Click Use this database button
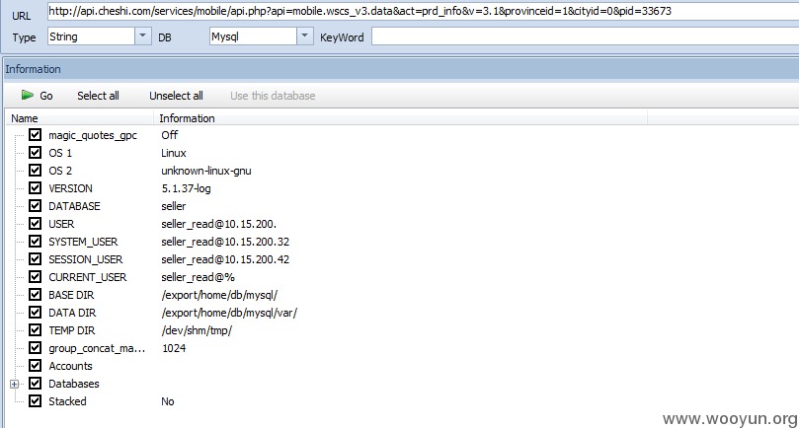799x428 pixels. tap(273, 96)
